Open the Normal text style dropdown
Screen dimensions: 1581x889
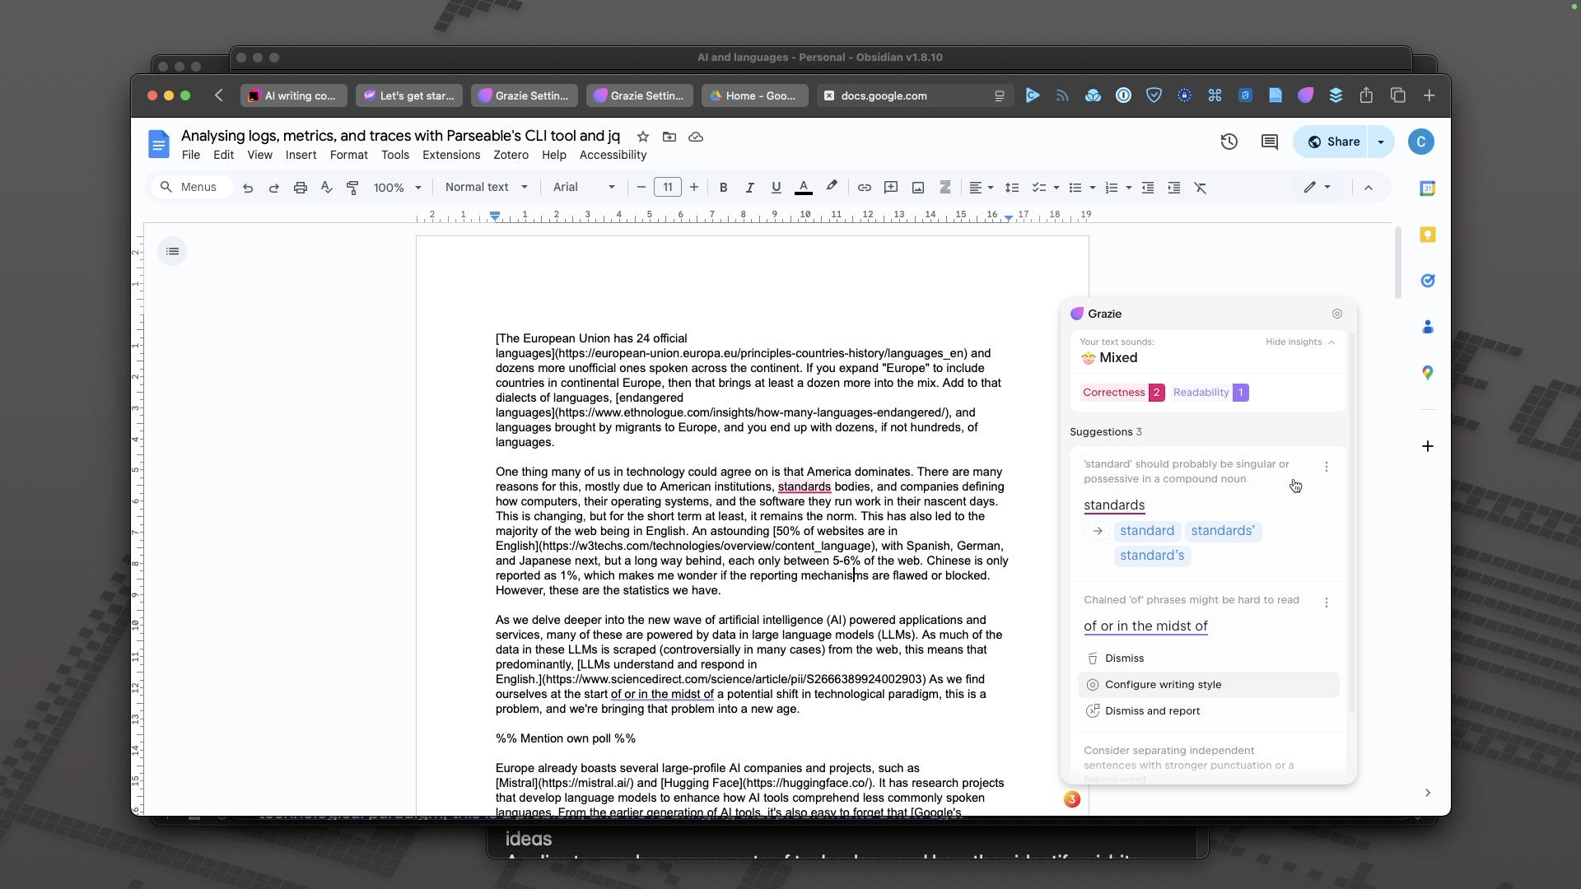click(x=486, y=187)
